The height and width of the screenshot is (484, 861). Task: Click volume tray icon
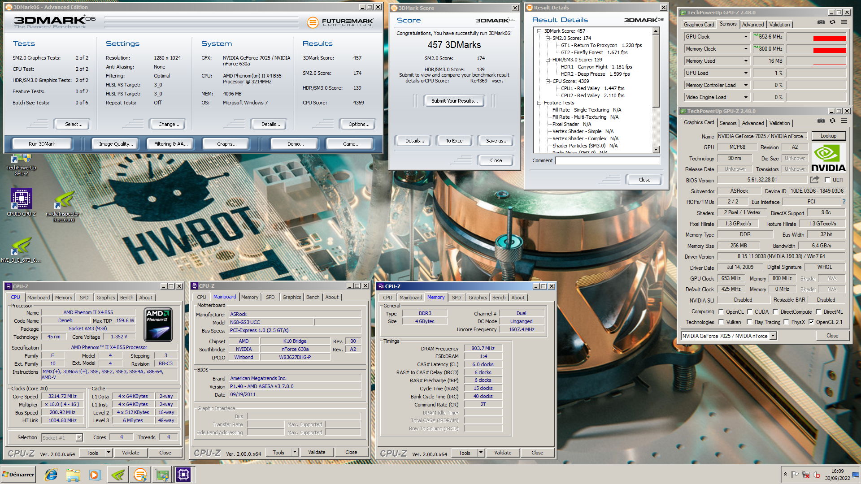(x=817, y=475)
